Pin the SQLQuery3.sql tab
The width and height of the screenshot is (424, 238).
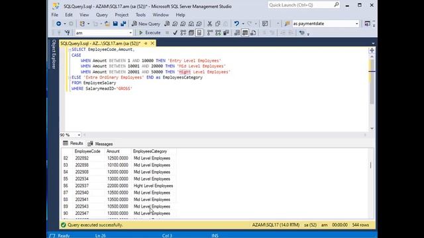pyautogui.click(x=146, y=44)
